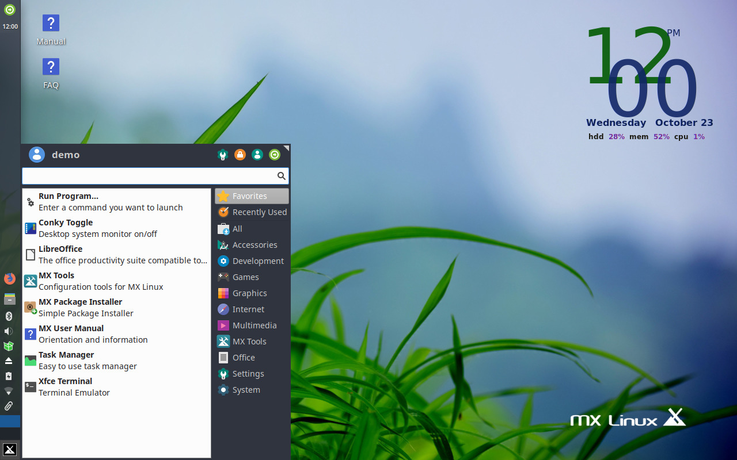The height and width of the screenshot is (460, 737).
Task: Select the Development category
Action: 252,261
